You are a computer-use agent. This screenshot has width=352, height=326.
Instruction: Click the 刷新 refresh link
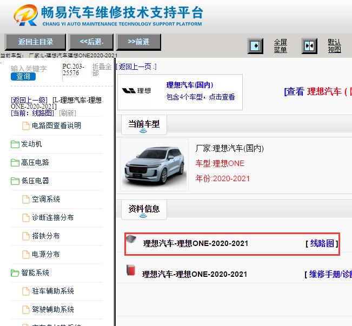[x=68, y=113]
